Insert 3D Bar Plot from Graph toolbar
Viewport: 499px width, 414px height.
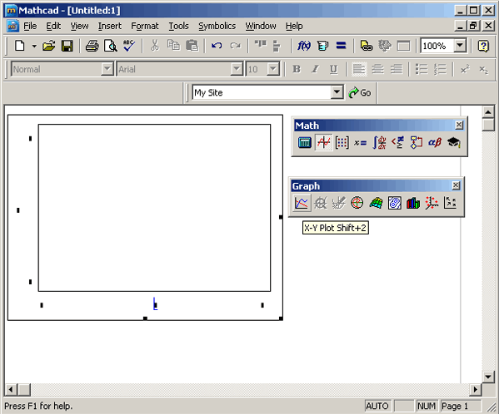413,203
